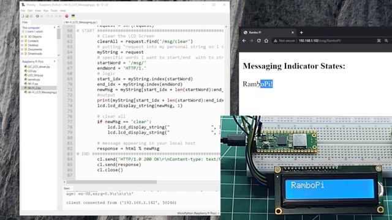392x220 pixels.
Task: Reload the Rambo Pi page
Action: [x=258, y=41]
